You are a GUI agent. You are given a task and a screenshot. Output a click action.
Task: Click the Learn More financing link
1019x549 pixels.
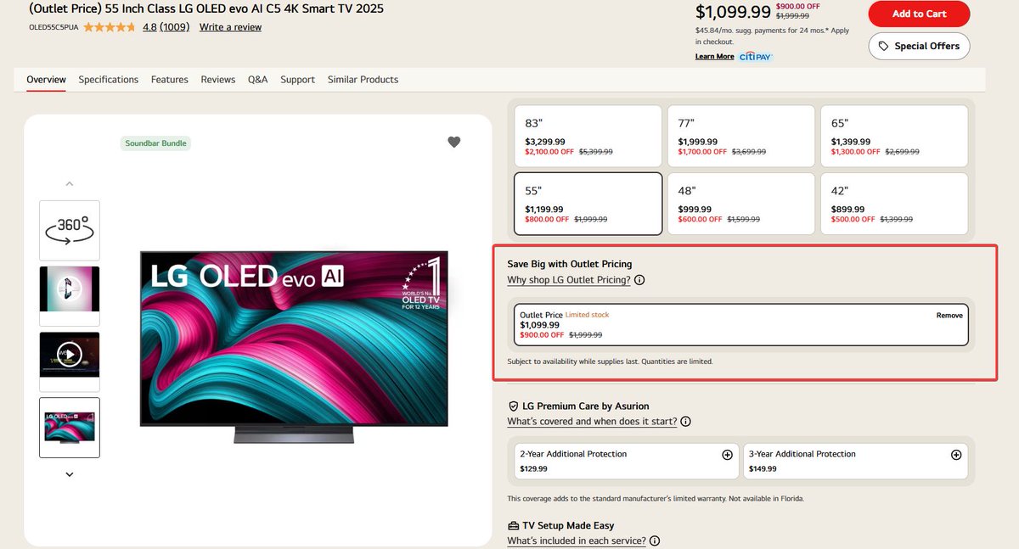[714, 57]
